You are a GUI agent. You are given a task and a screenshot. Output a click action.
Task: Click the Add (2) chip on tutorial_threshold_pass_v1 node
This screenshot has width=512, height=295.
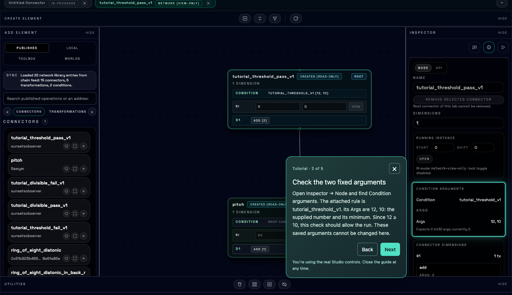(x=260, y=120)
